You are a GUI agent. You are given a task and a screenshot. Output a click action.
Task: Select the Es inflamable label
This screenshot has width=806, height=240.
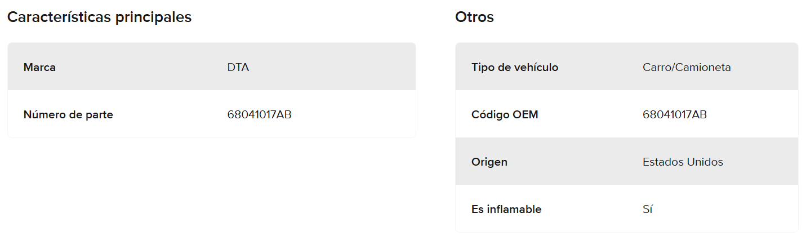tap(506, 210)
